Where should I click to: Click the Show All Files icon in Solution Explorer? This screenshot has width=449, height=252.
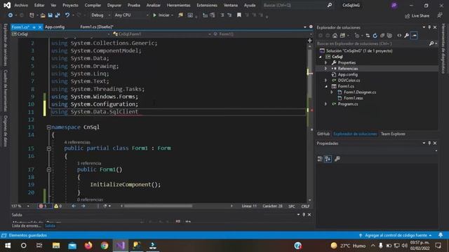(x=389, y=36)
